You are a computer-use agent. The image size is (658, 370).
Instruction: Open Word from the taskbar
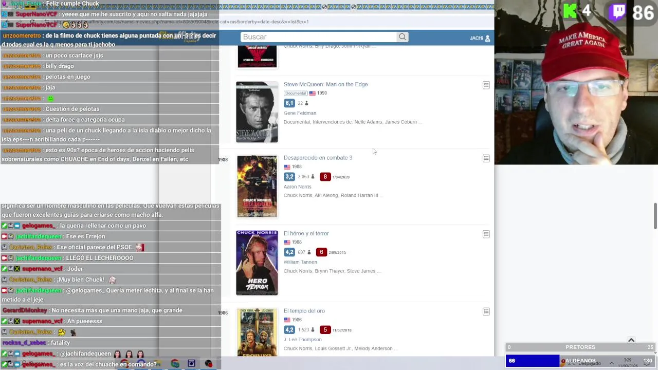coord(191,364)
